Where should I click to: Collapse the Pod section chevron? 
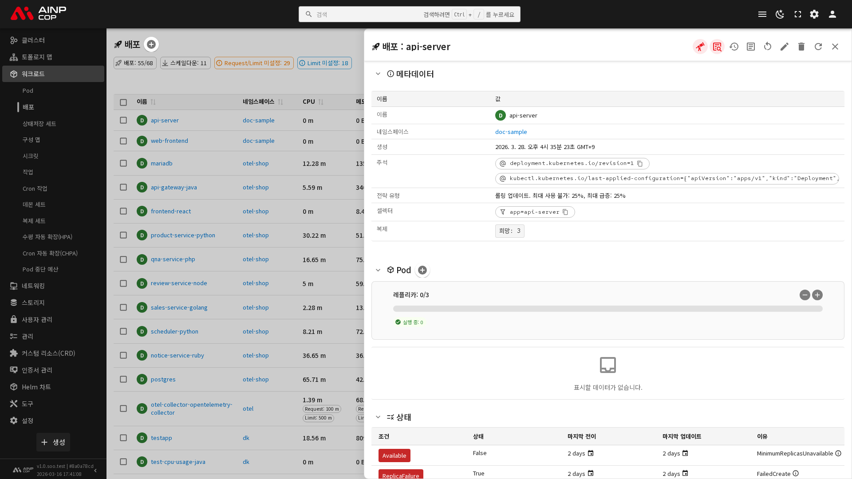pyautogui.click(x=378, y=270)
